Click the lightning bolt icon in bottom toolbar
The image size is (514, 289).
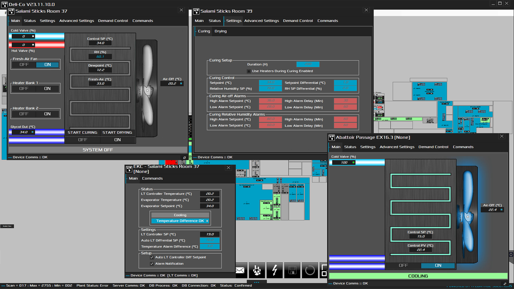(x=274, y=270)
